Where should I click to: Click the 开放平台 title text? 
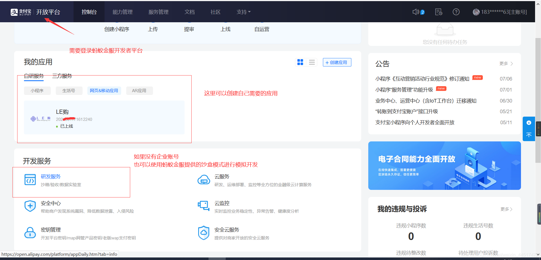[x=48, y=12]
